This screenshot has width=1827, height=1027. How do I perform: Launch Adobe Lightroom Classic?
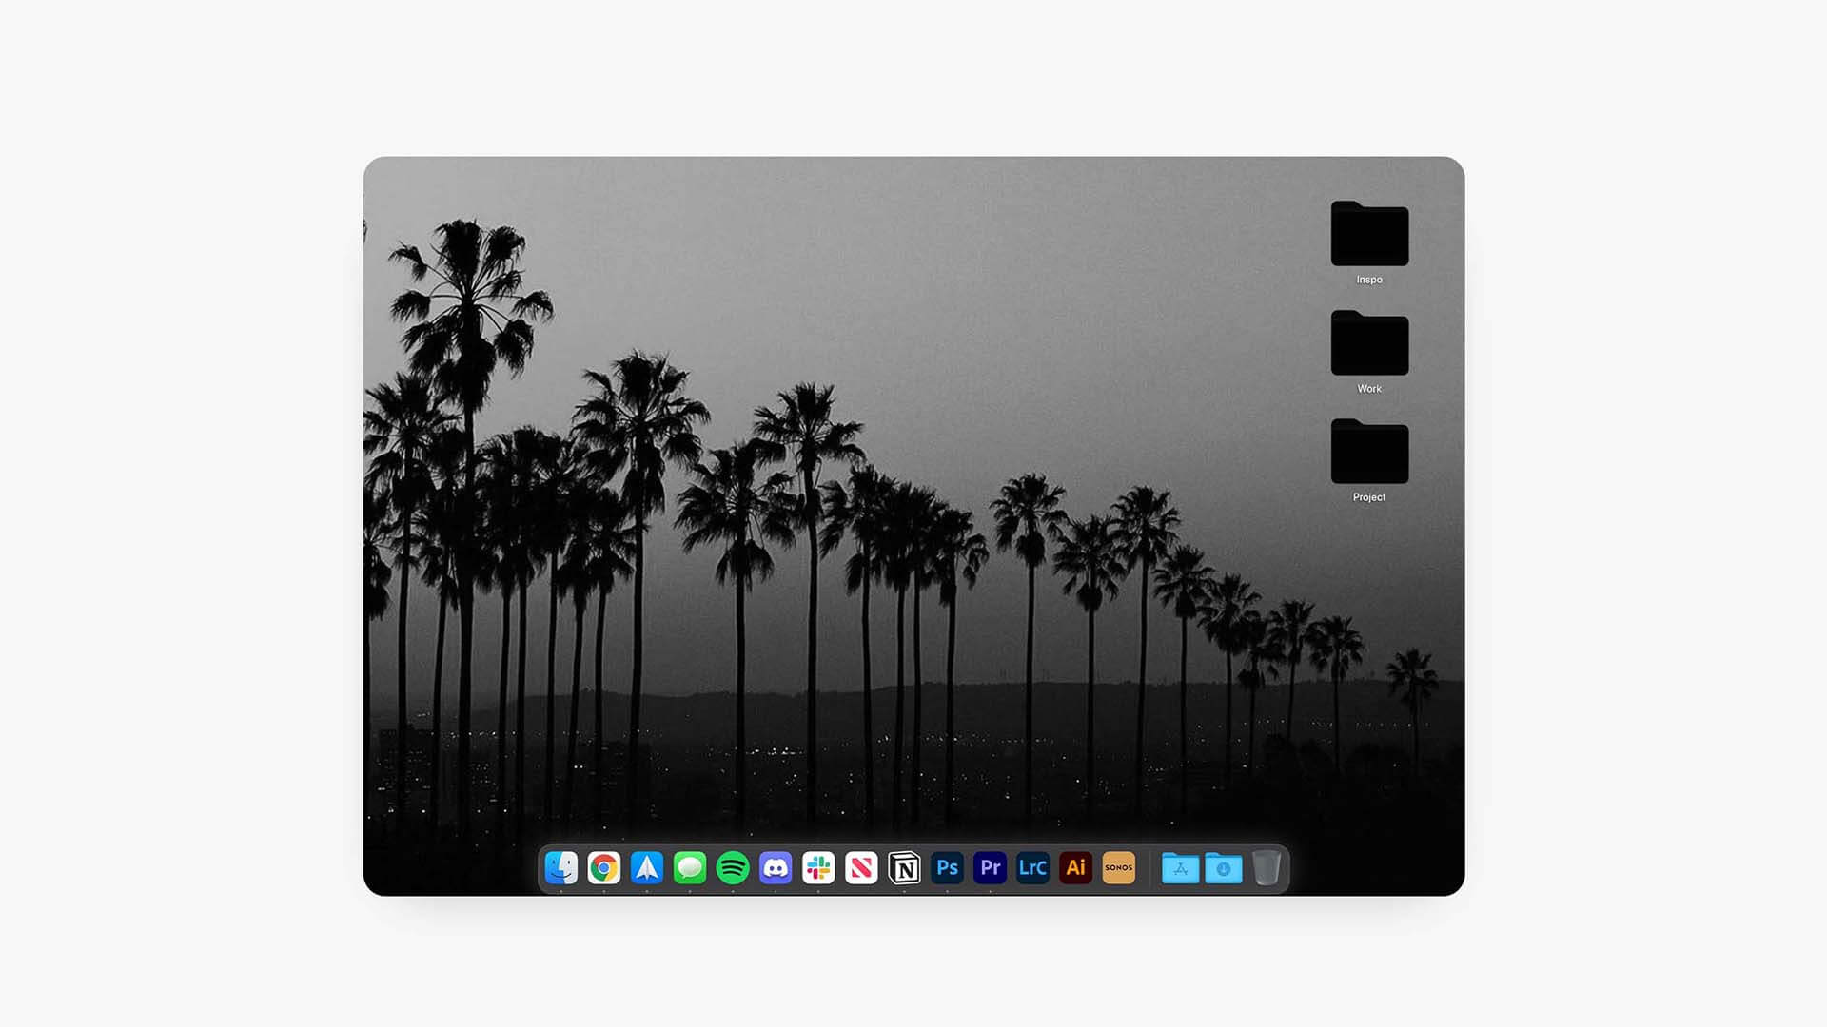1032,868
